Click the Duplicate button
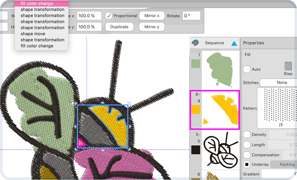The height and width of the screenshot is (180, 297). (119, 27)
